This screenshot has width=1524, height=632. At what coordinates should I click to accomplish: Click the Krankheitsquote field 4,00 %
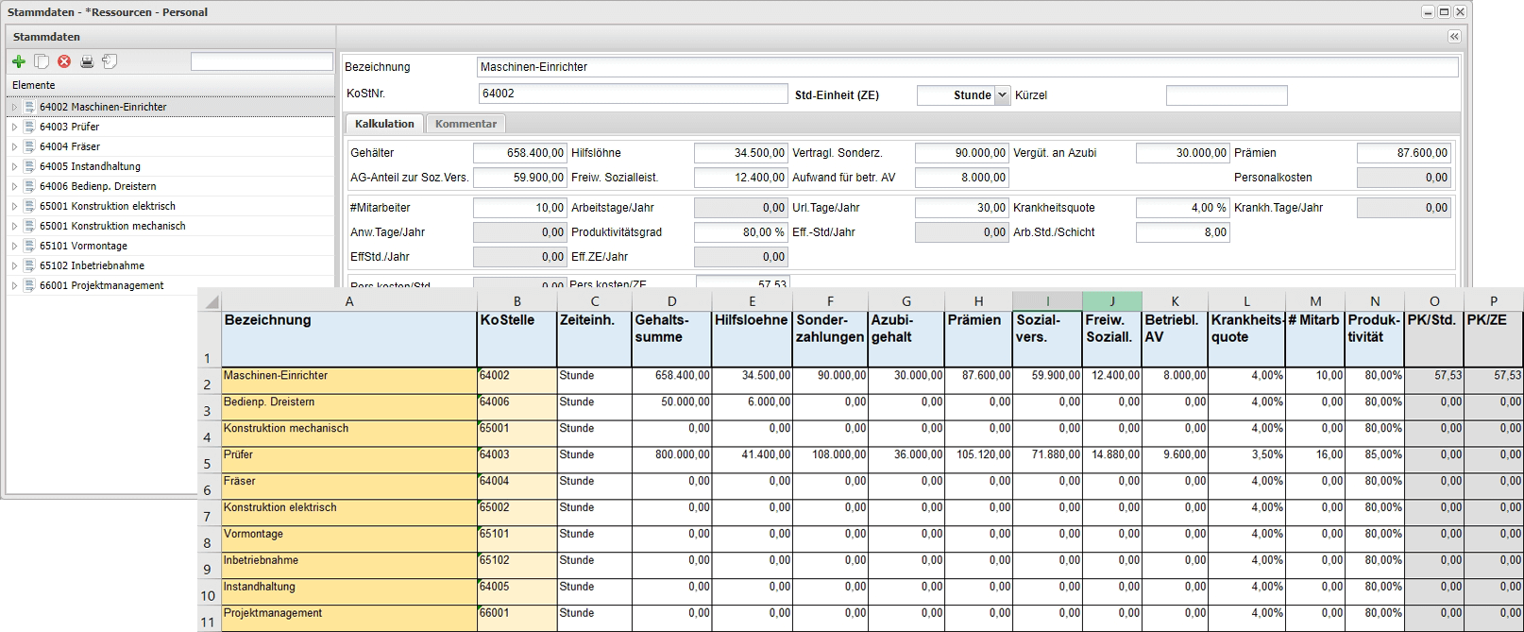(1182, 207)
